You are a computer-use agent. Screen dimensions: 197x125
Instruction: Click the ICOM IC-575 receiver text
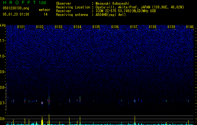pos(126,11)
